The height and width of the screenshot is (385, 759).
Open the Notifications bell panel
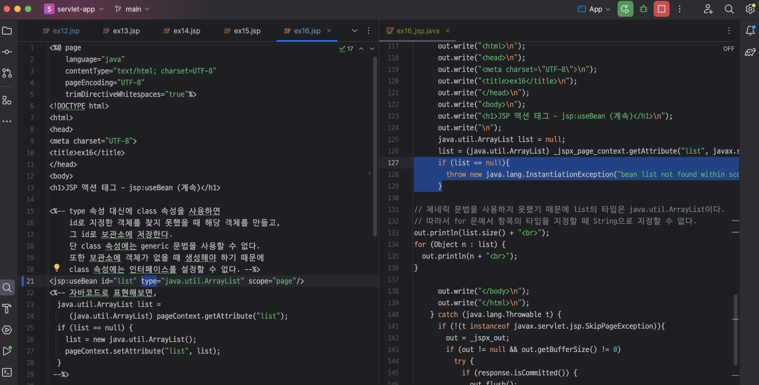(x=750, y=30)
